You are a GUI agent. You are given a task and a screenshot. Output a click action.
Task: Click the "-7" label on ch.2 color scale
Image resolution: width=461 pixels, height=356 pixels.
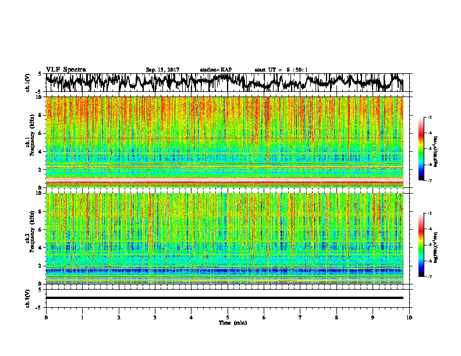coord(429,276)
